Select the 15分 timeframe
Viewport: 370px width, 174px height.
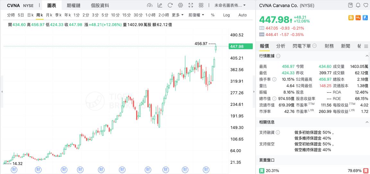click(127, 15)
